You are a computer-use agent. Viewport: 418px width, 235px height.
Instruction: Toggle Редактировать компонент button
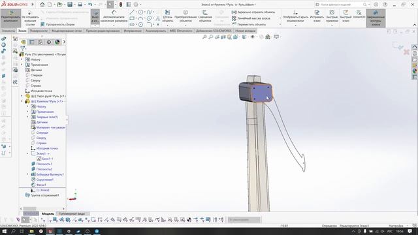[10, 18]
